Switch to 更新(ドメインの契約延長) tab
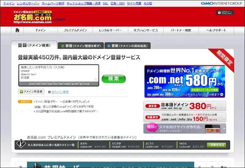Viewport: 245px width, 168px height. click(x=127, y=46)
